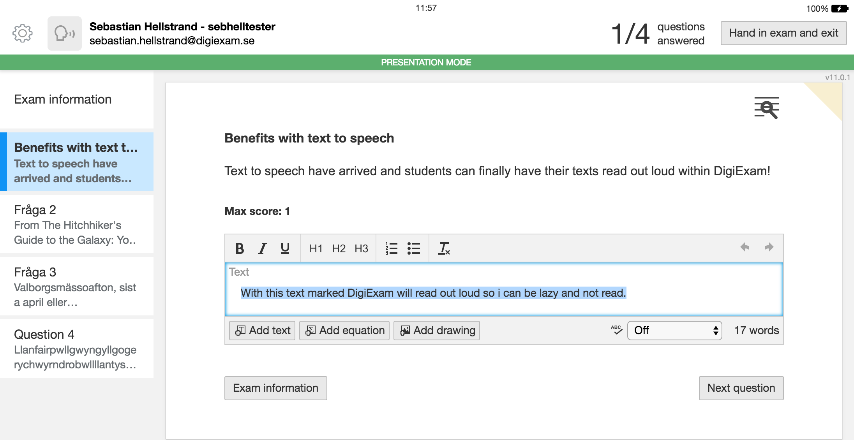Screen dimensions: 854x440
Task: Go to Next question
Action: [741, 388]
